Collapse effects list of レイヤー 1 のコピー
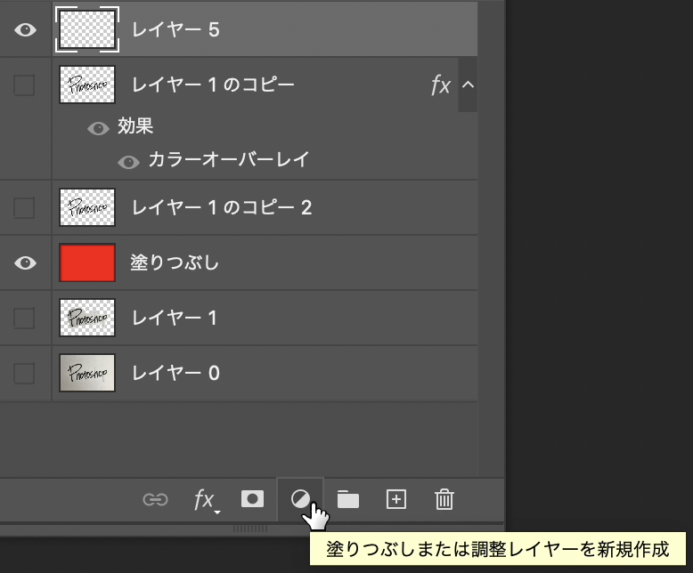Image resolution: width=693 pixels, height=573 pixels. (468, 85)
